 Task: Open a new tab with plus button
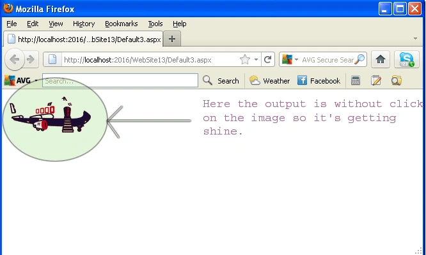[x=171, y=39]
